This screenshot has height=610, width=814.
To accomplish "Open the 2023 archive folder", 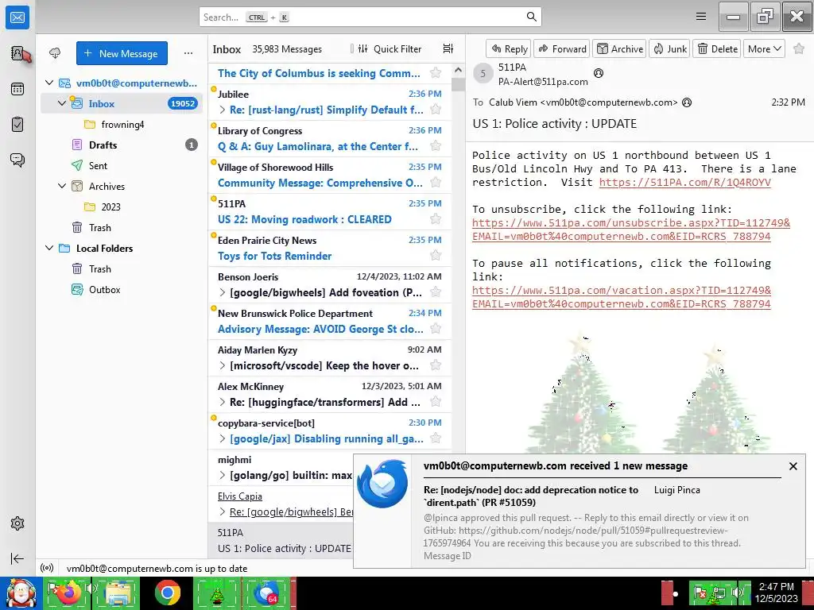I will click(x=122, y=207).
